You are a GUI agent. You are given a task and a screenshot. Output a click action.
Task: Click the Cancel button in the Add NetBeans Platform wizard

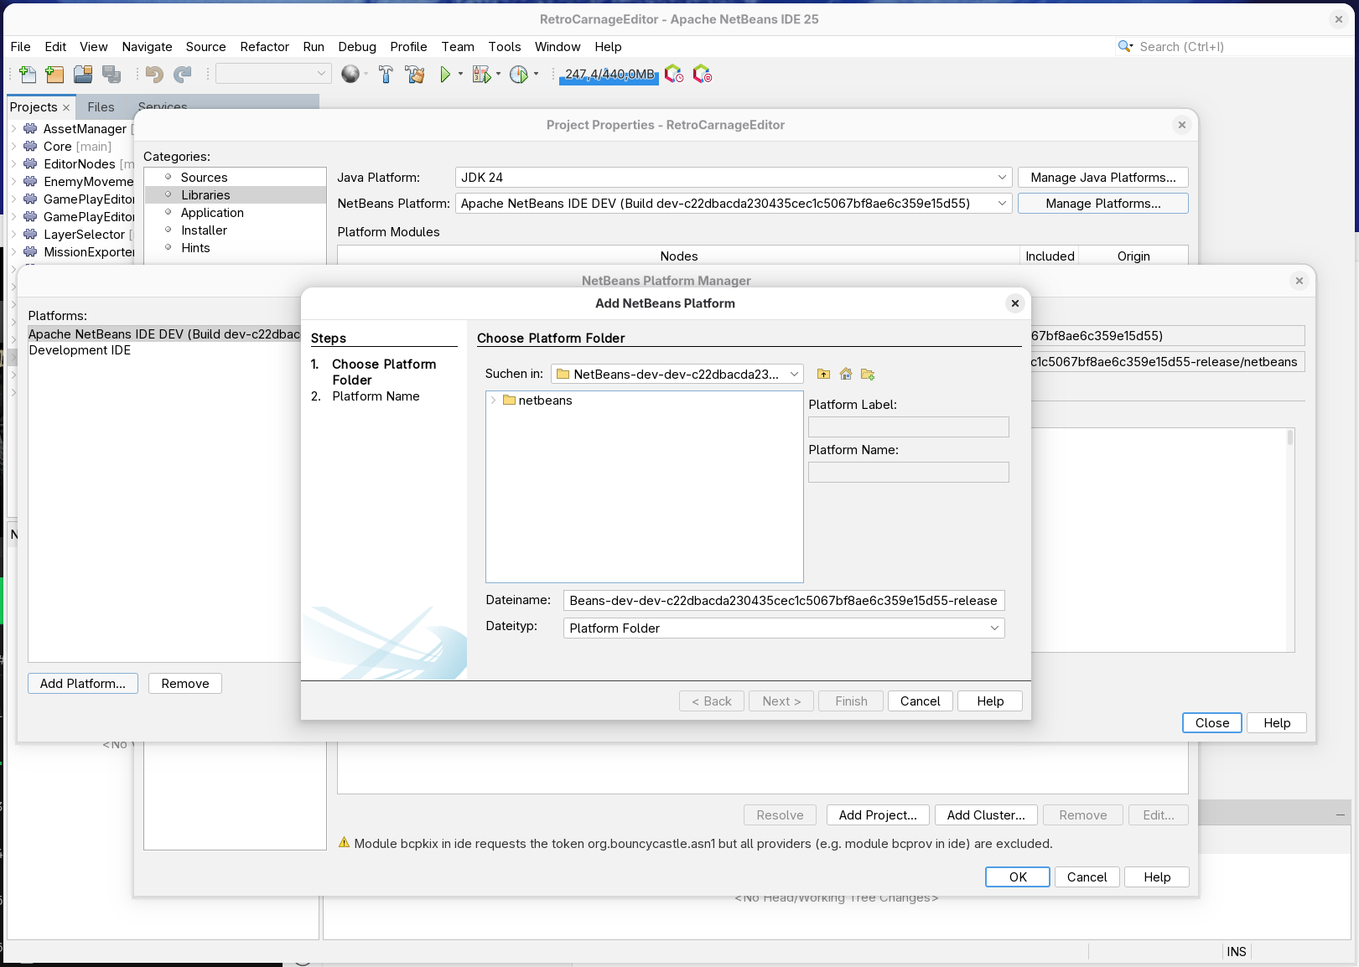tap(920, 701)
